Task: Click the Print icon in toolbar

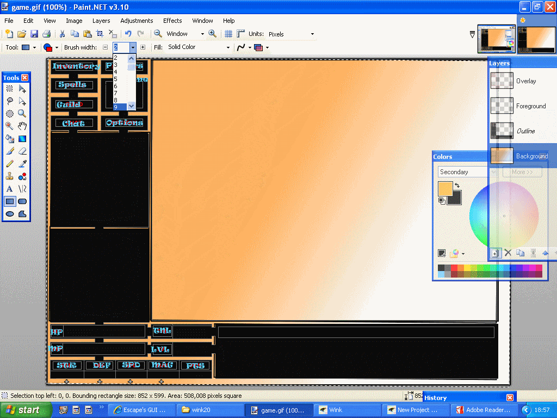Action: pyautogui.click(x=47, y=34)
